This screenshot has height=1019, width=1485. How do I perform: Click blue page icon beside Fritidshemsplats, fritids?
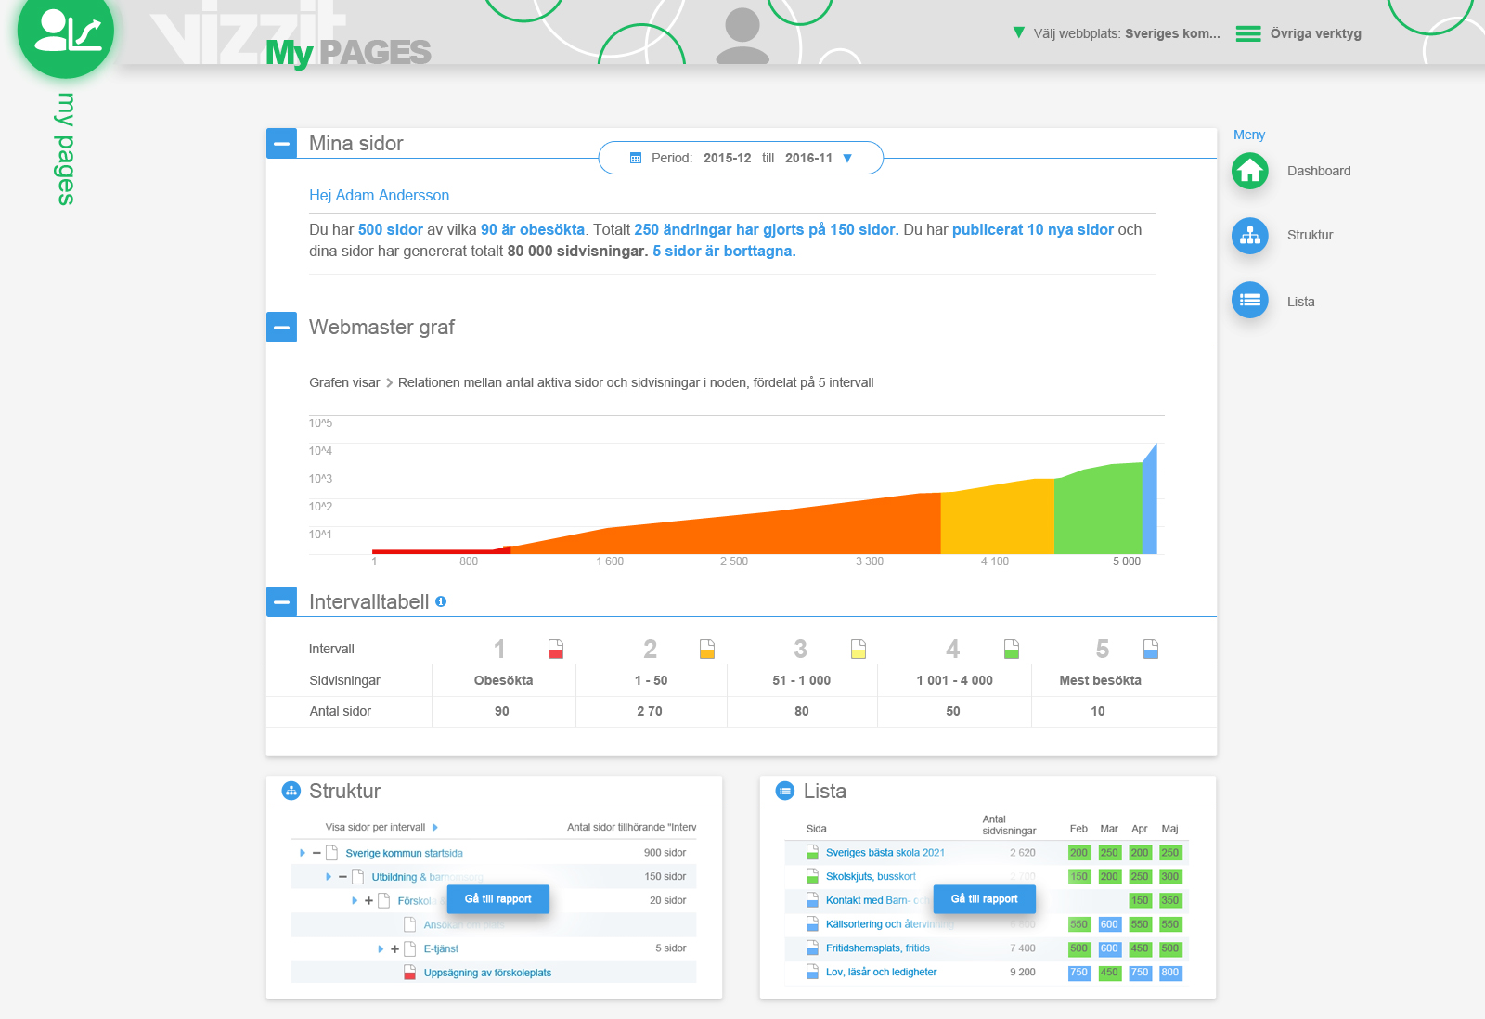pyautogui.click(x=812, y=948)
